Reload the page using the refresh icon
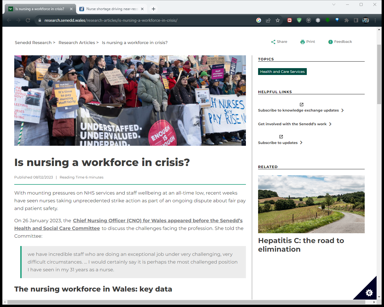This screenshot has width=384, height=307. (28, 20)
